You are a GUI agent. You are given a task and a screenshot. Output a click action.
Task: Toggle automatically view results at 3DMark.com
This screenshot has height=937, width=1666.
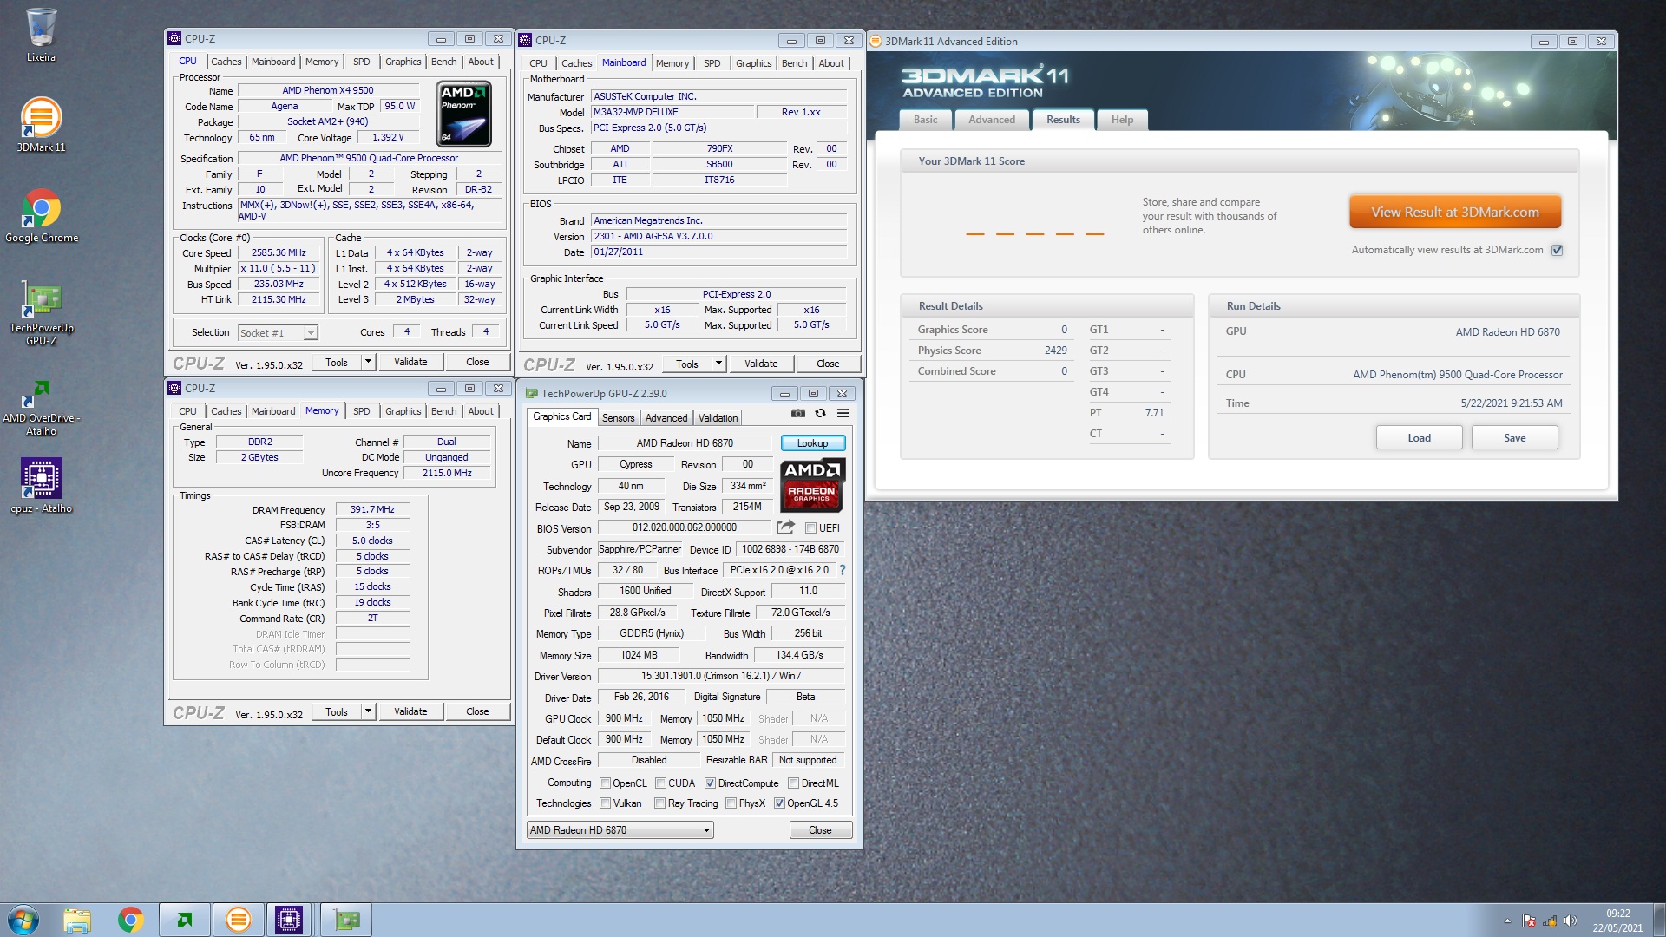(x=1558, y=250)
